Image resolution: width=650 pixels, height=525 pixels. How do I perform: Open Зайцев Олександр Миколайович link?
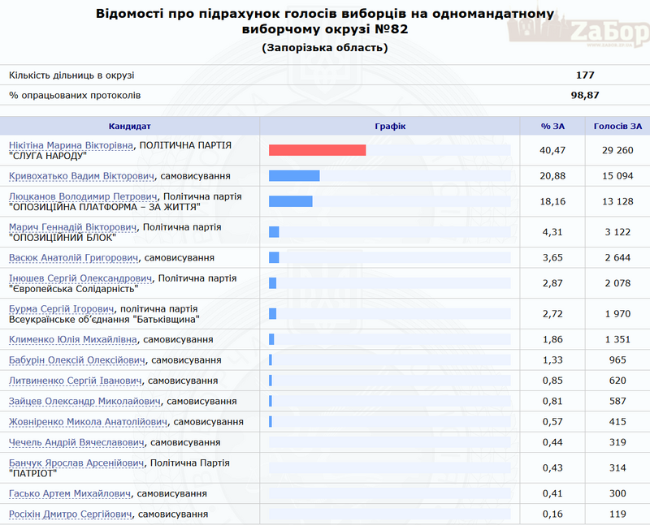pos(84,401)
